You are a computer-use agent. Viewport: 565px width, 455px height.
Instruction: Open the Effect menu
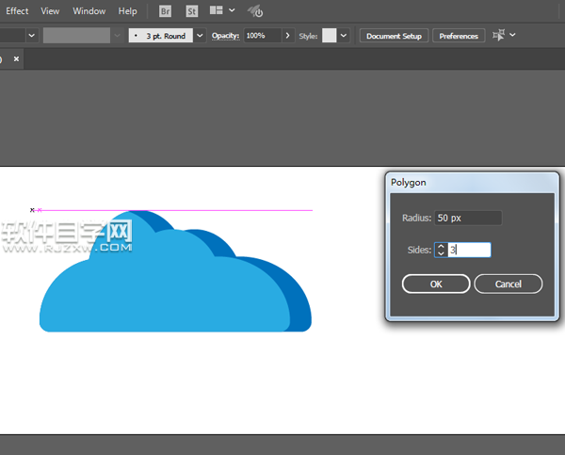tap(17, 11)
